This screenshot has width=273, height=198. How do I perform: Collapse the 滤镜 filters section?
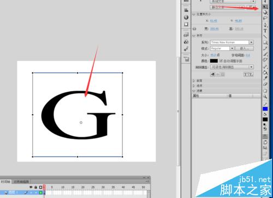pos(194,91)
